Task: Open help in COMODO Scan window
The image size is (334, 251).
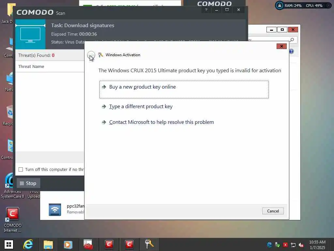Action: [x=206, y=10]
